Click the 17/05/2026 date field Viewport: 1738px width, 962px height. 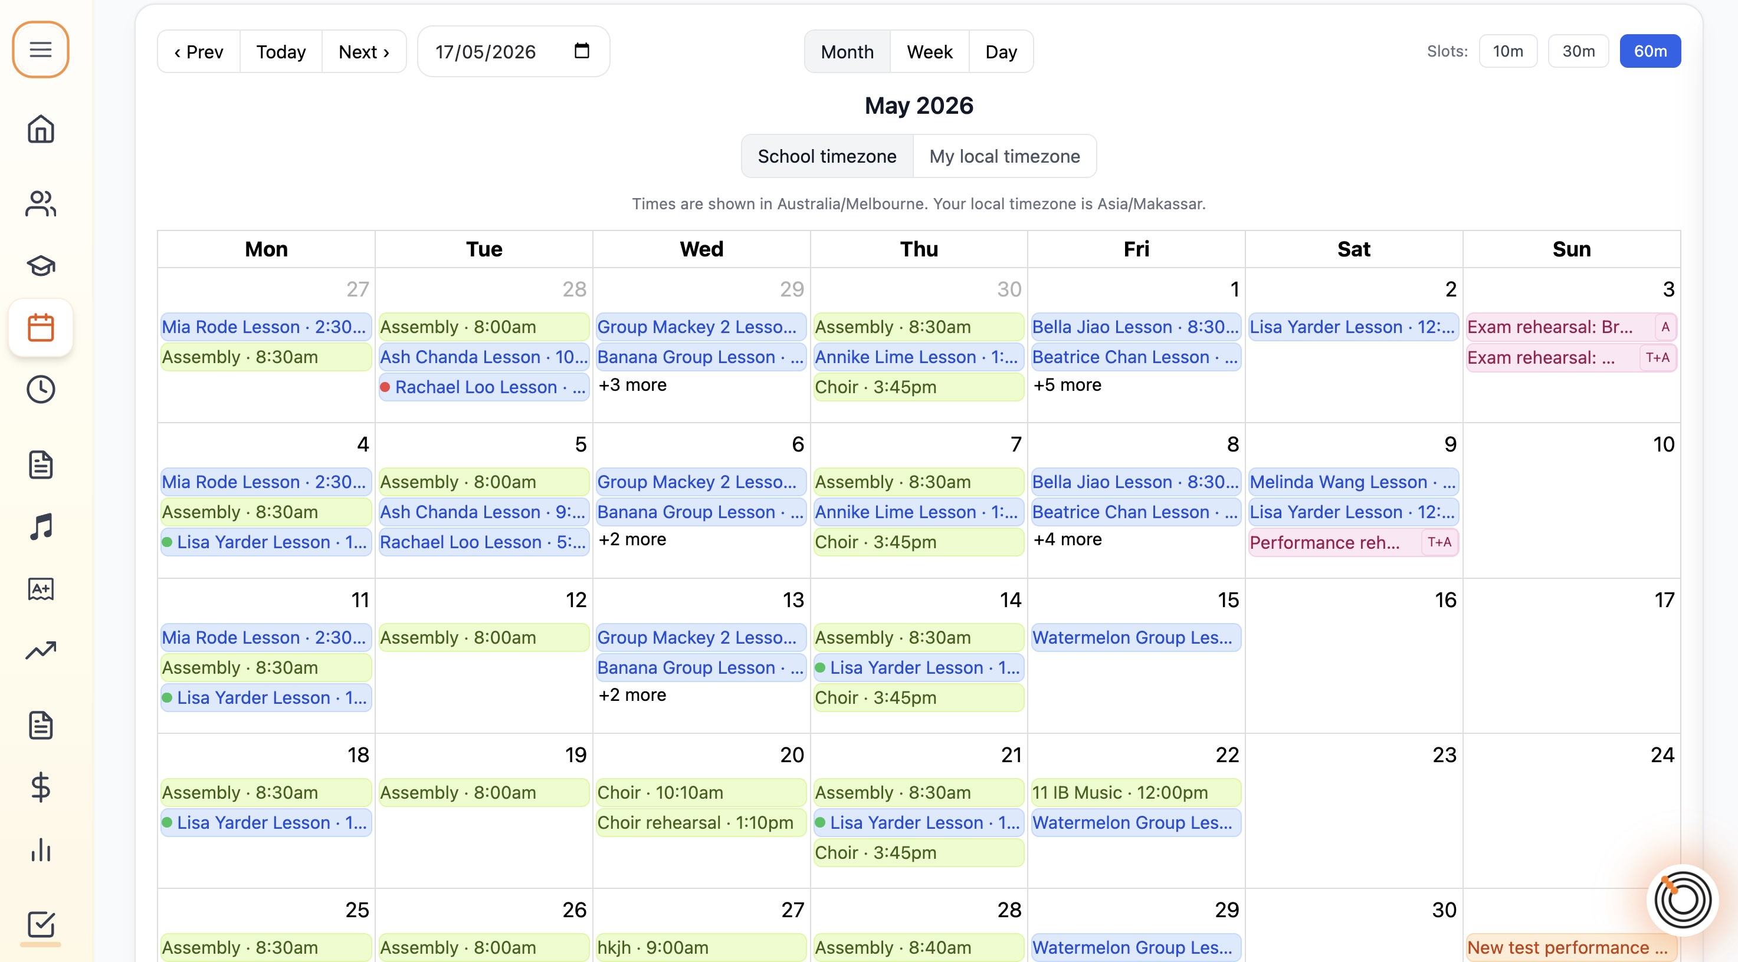pos(513,52)
